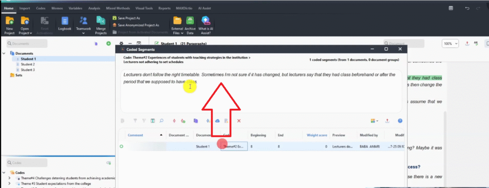
Task: Open the Reports ribbon tab
Action: [x=164, y=9]
